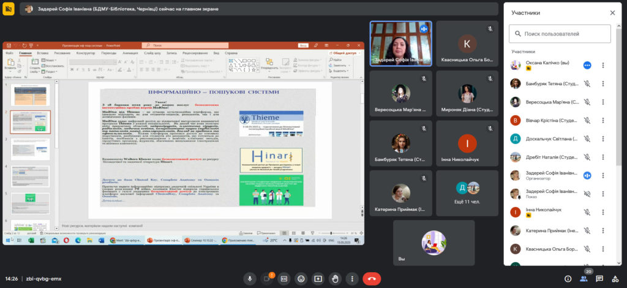Click the people icon showing 20 participants

pyautogui.click(x=584, y=279)
